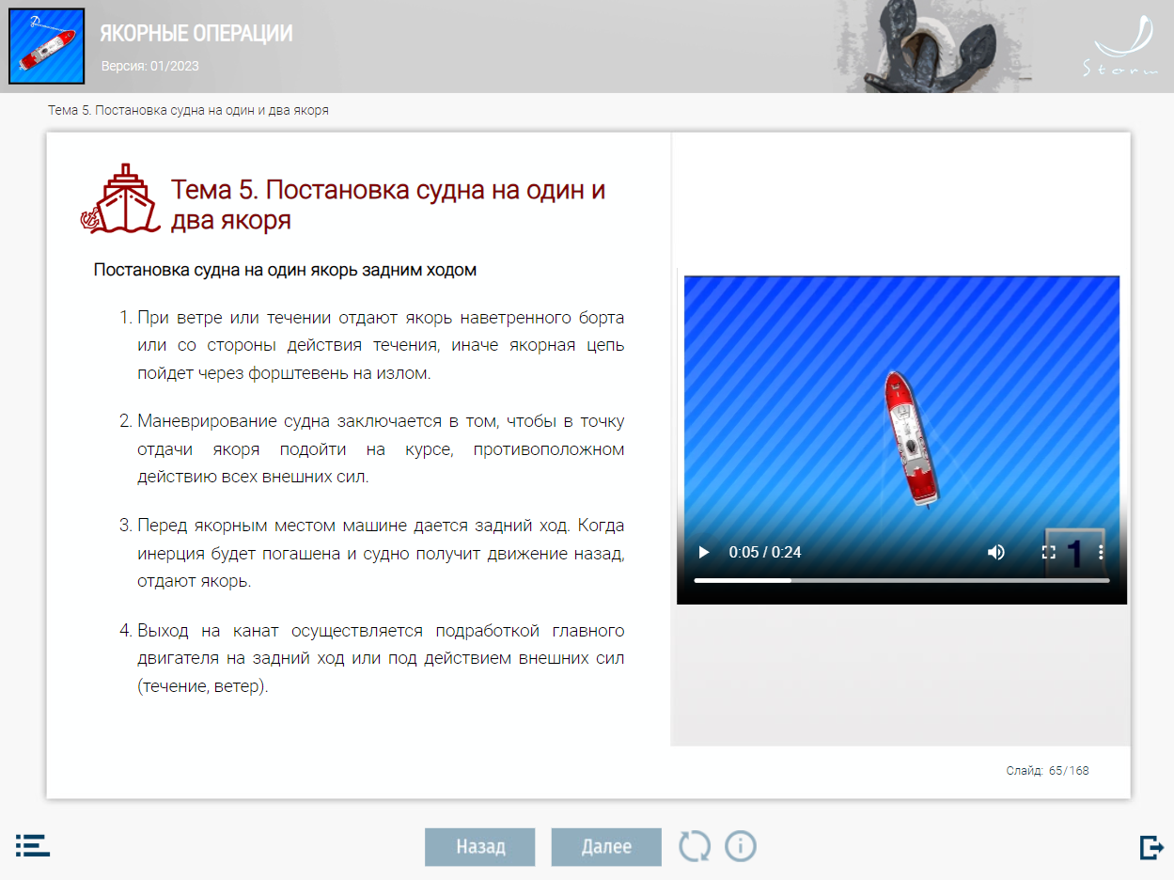
Task: Open the table of contents list icon
Action: click(33, 844)
